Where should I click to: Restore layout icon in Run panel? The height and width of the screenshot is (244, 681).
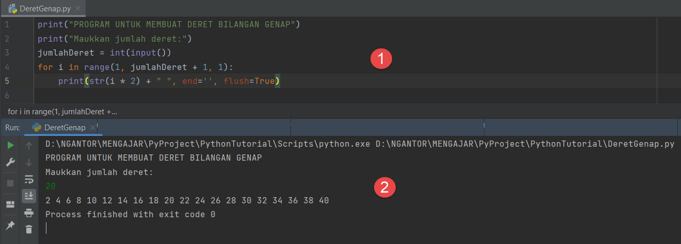tap(10, 204)
